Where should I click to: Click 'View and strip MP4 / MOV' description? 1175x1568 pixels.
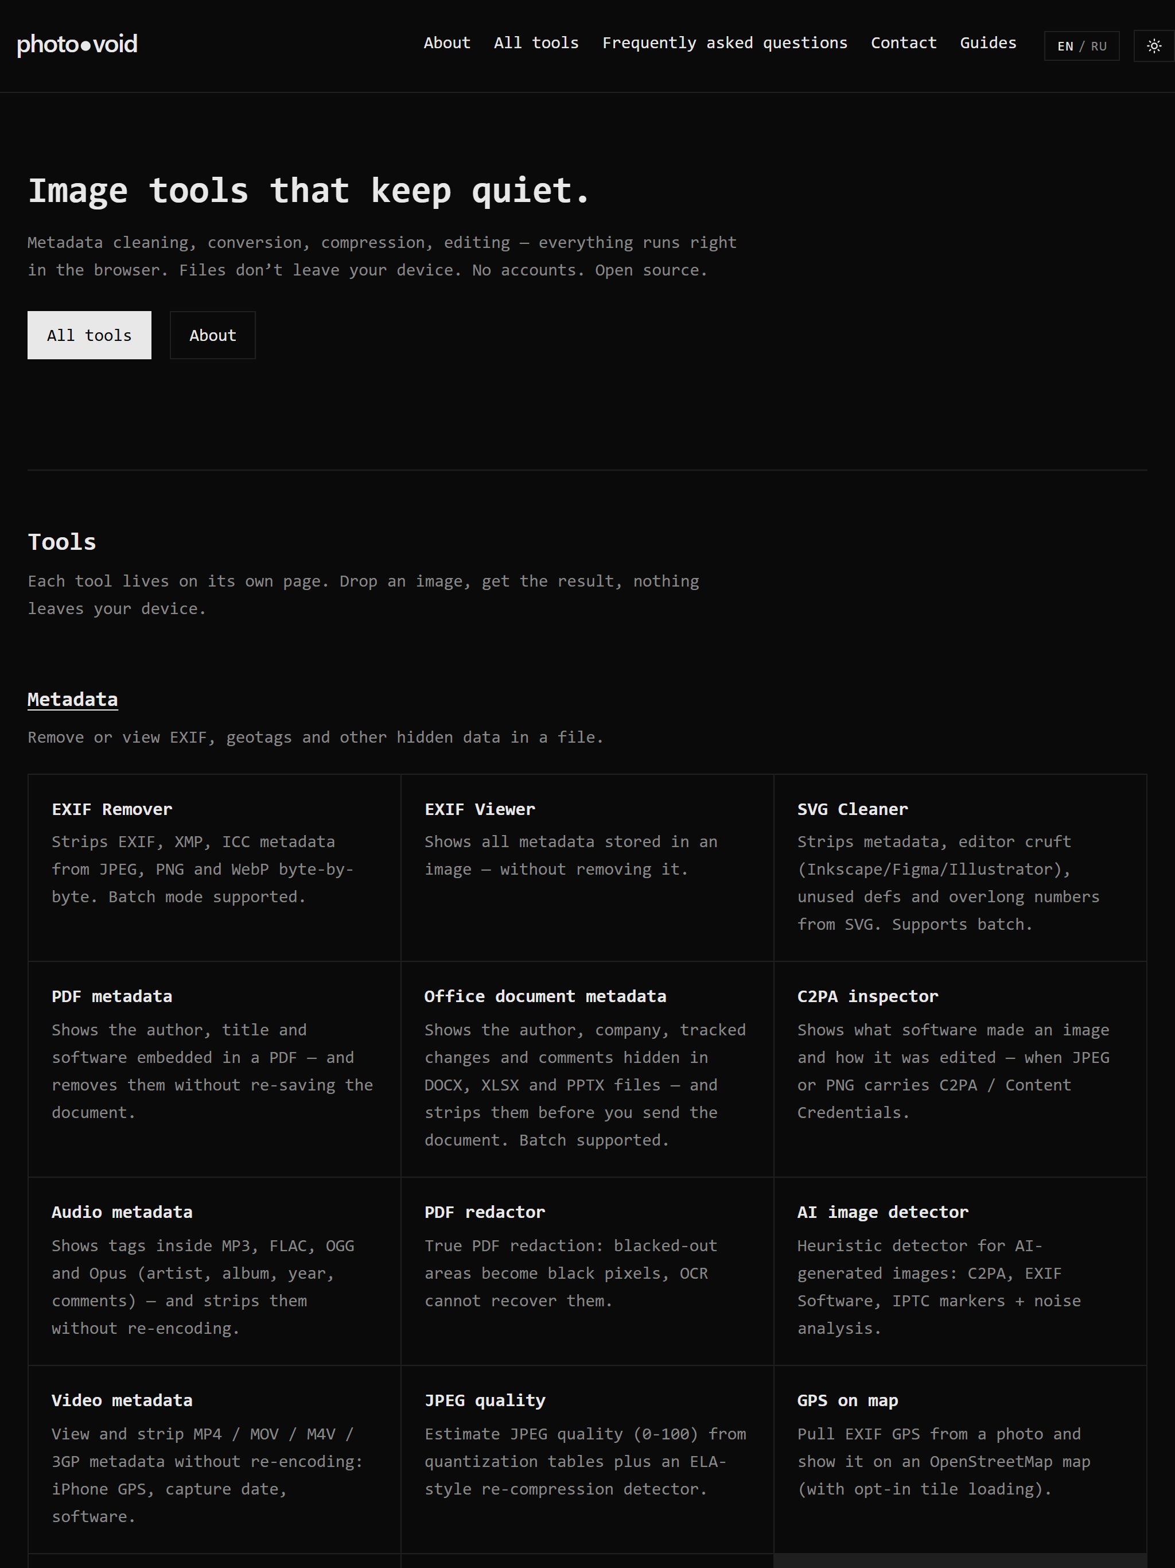pos(207,1475)
